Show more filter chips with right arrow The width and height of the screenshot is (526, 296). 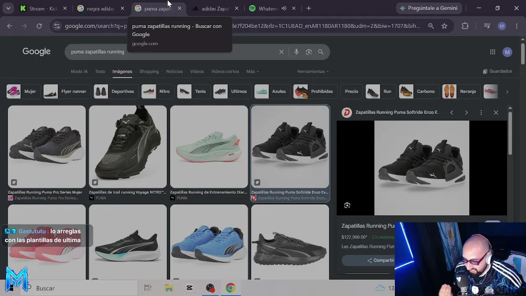tap(507, 92)
